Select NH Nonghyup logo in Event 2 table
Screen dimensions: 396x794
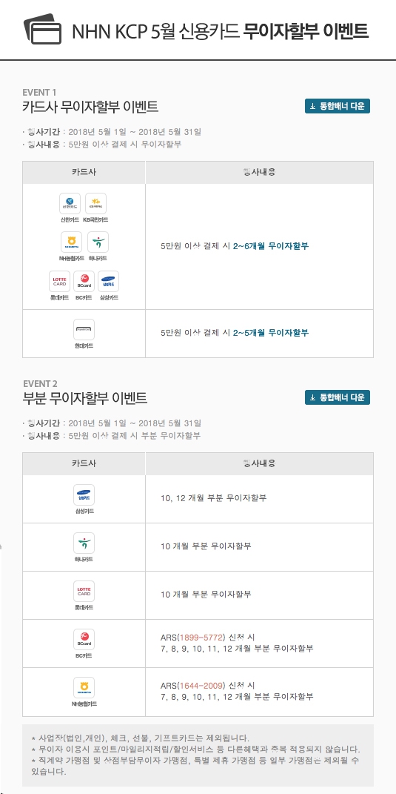pos(84,687)
